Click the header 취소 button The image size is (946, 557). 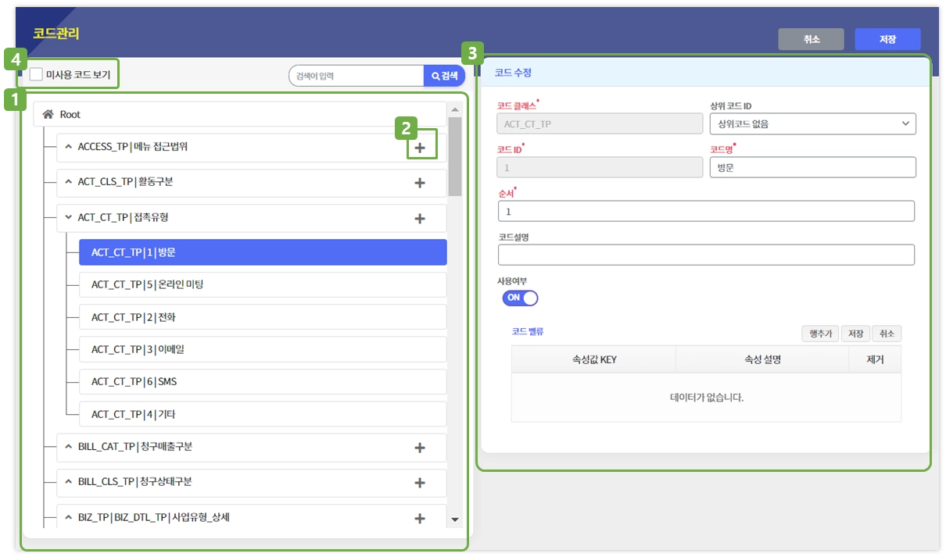812,39
